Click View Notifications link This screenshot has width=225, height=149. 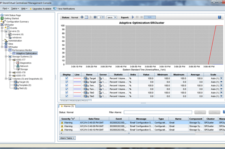point(66,9)
